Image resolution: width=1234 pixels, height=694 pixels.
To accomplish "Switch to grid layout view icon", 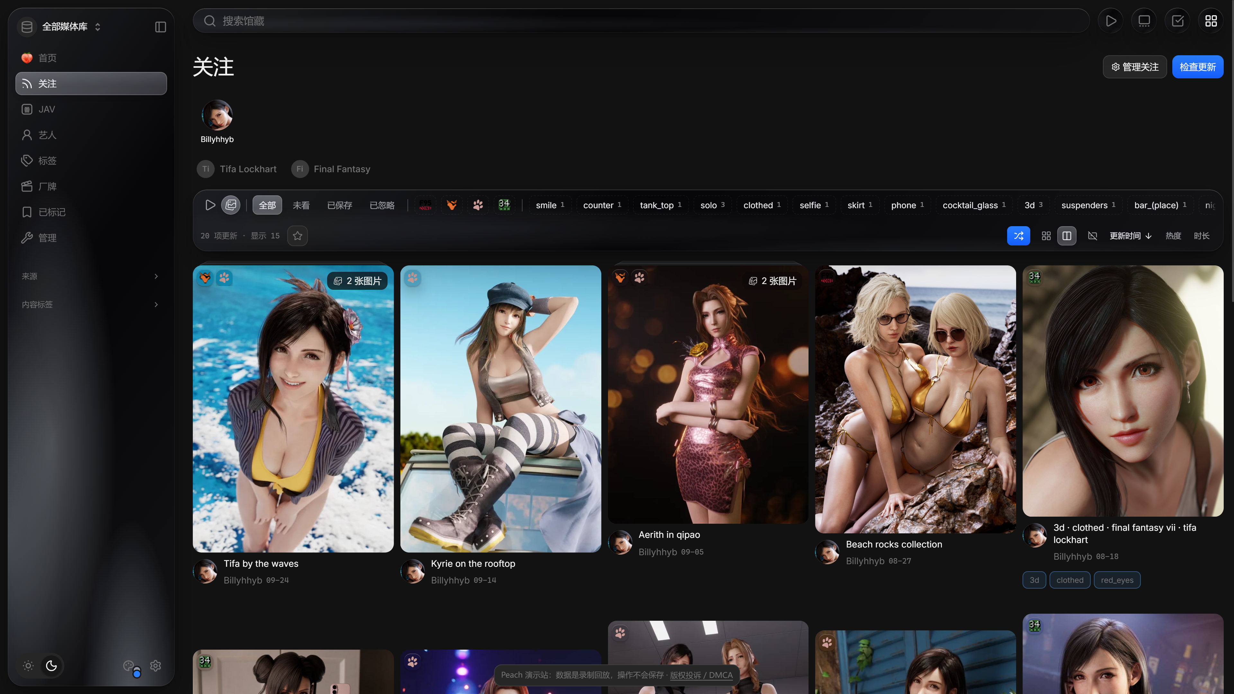I will tap(1046, 236).
